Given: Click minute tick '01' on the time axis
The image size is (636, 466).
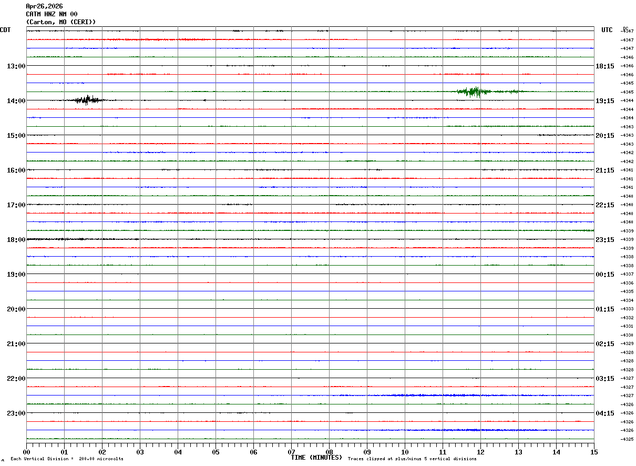Looking at the screenshot, I should 64,452.
